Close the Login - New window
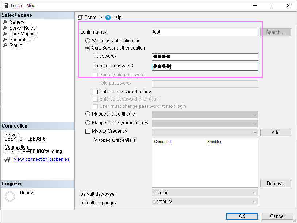The width and height of the screenshot is (297, 223). [x=288, y=5]
